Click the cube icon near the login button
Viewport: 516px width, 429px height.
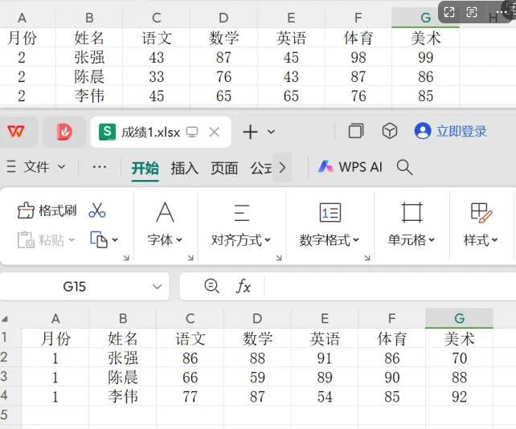tap(390, 131)
